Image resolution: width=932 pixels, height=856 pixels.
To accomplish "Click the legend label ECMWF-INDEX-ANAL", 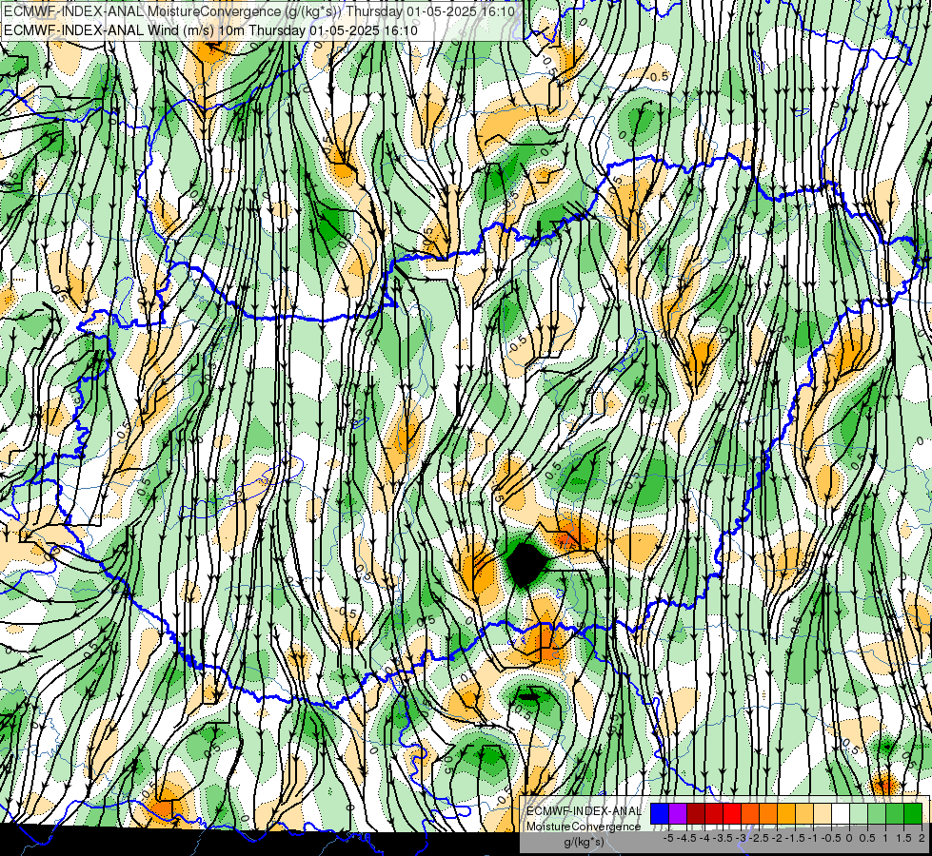I will [584, 811].
